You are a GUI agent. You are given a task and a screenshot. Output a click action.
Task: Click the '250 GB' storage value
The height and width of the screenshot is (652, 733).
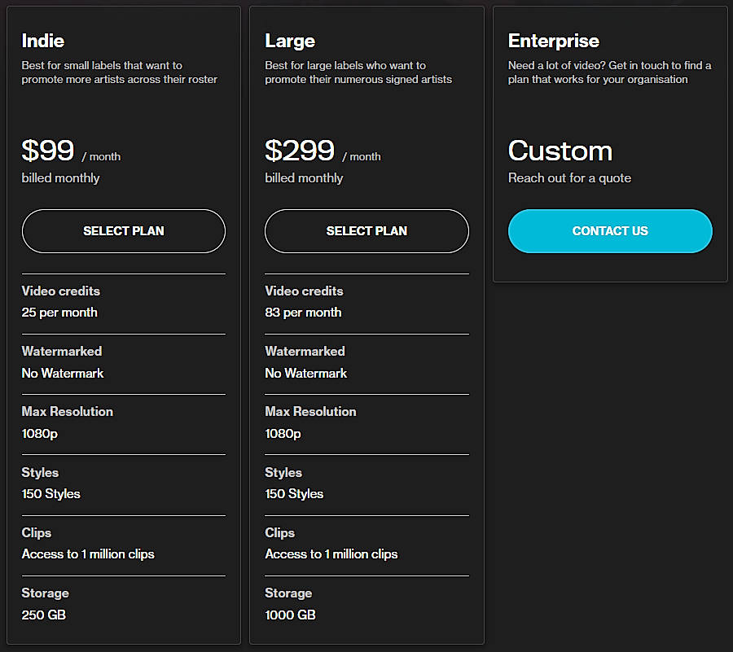[x=43, y=615]
